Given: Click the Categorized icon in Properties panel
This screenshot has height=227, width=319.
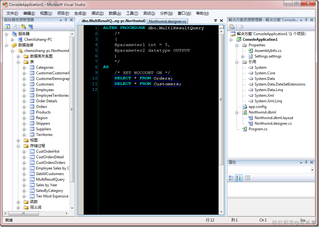Looking at the screenshot, I should tap(231, 178).
